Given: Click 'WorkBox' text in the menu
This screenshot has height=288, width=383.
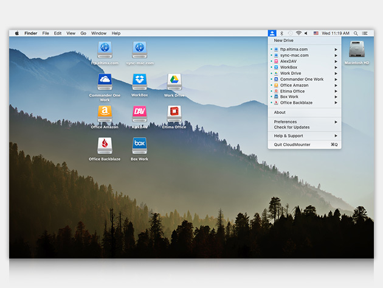Looking at the screenshot, I should coord(289,68).
